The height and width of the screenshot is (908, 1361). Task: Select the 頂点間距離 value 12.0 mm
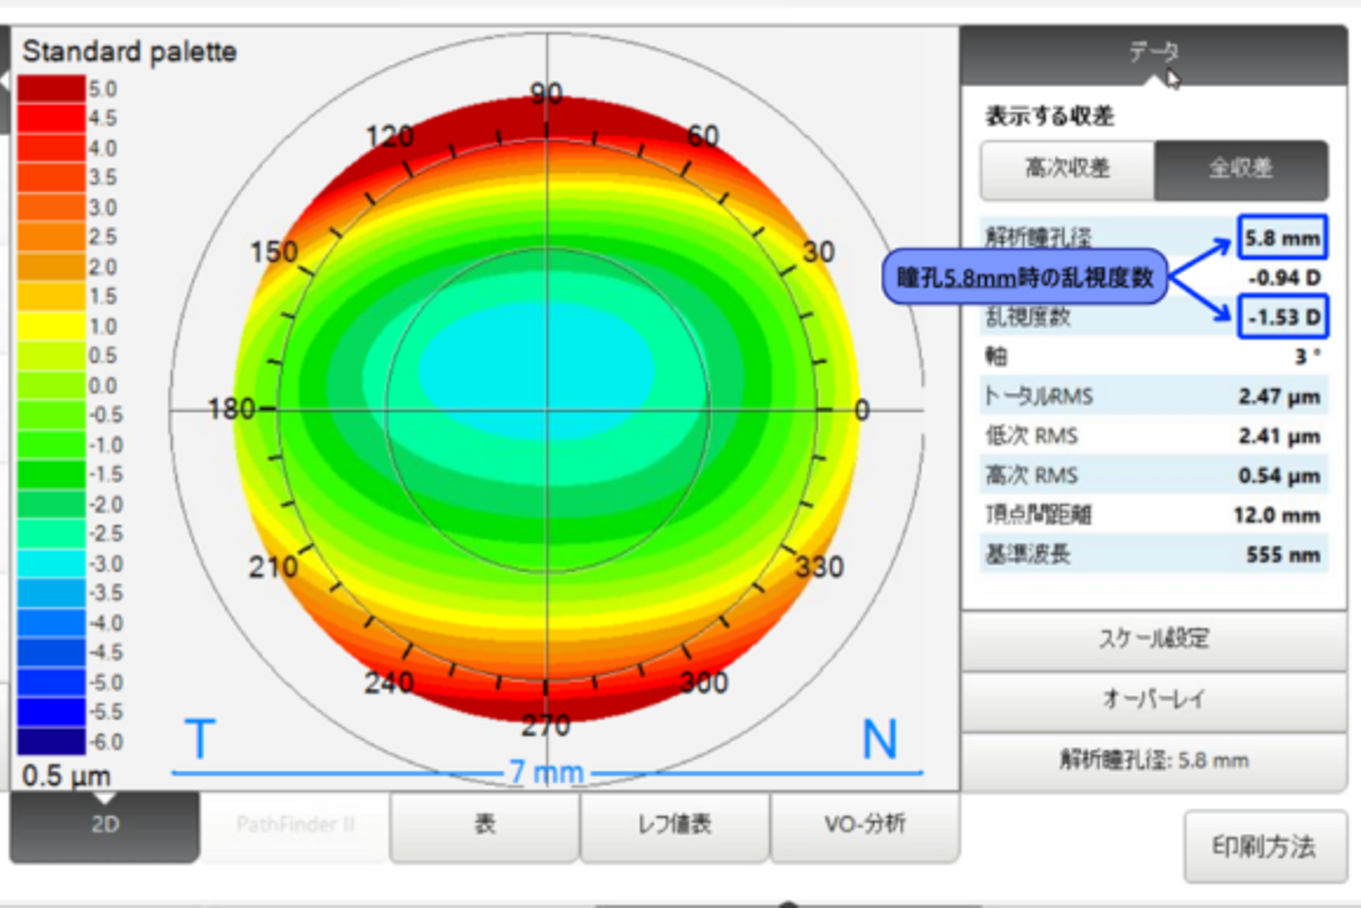[1277, 516]
